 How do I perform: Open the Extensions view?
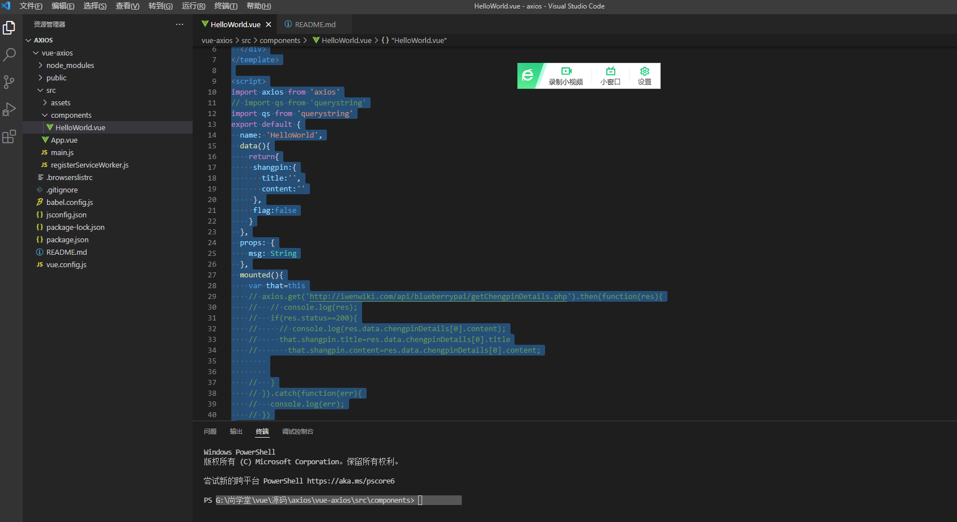(9, 136)
